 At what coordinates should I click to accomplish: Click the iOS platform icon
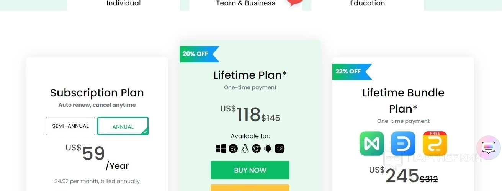280,149
